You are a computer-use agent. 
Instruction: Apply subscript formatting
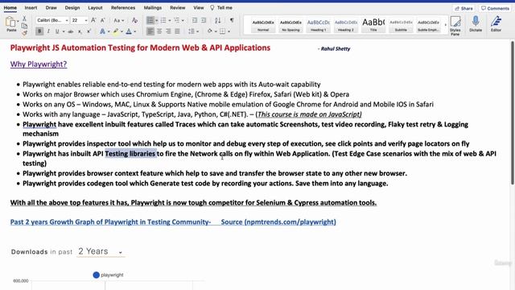pyautogui.click(x=80, y=31)
